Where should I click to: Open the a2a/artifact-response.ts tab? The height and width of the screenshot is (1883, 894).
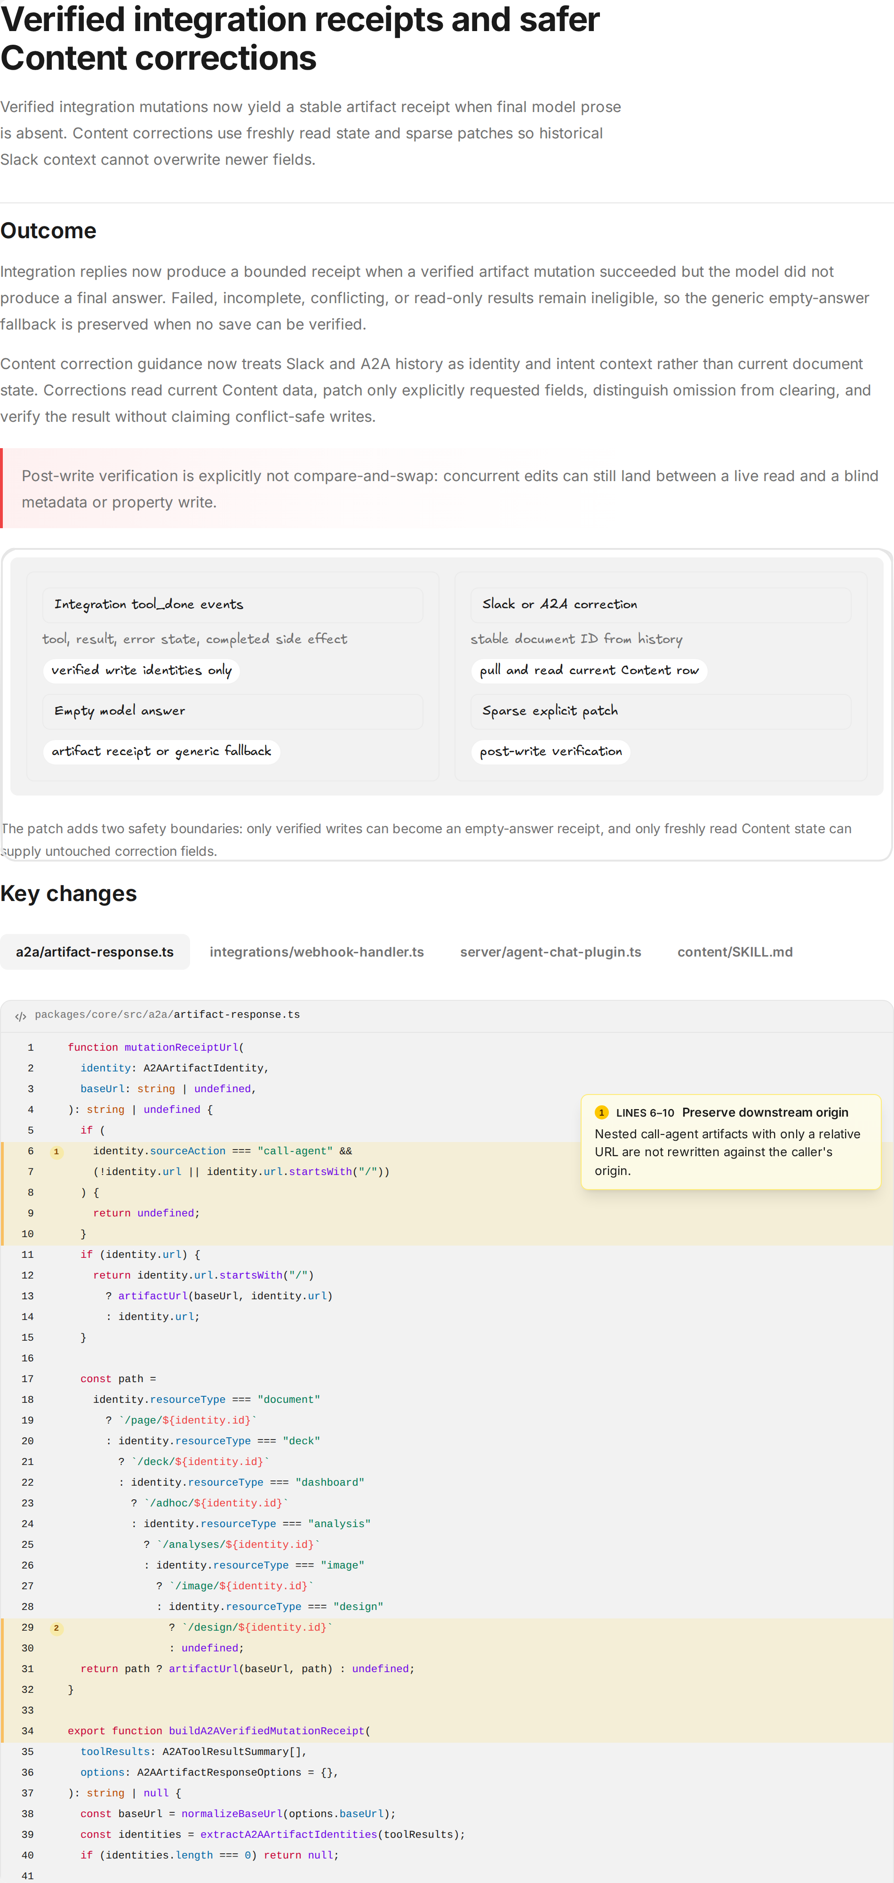95,952
